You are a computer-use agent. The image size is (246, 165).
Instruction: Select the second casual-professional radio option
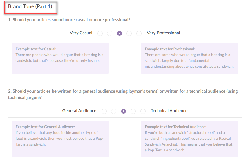110,33
